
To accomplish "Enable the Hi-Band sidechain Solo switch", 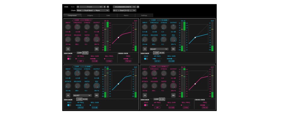I will point(146,59).
